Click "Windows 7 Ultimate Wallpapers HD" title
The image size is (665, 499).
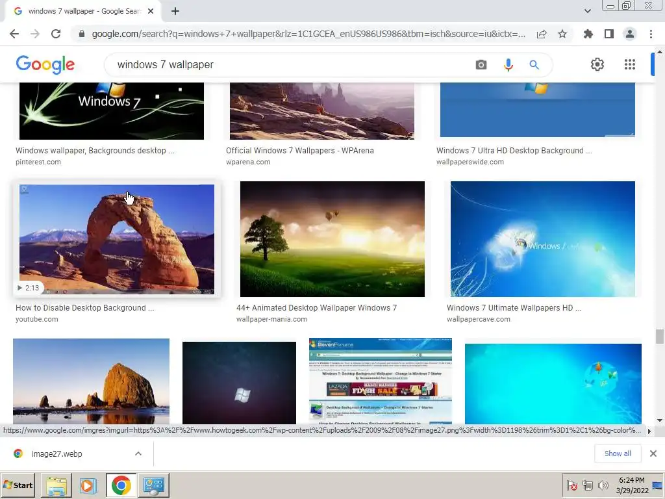(x=514, y=307)
